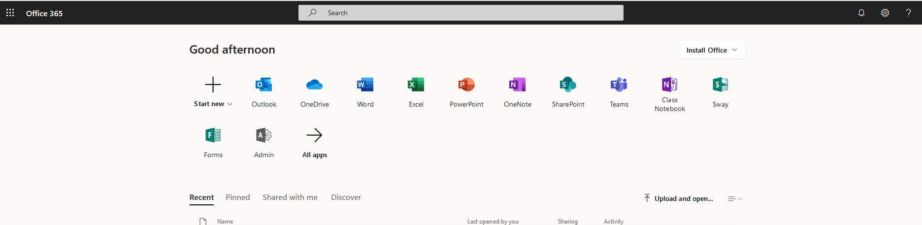Click inside the Search box
The image size is (922, 225).
pyautogui.click(x=461, y=13)
